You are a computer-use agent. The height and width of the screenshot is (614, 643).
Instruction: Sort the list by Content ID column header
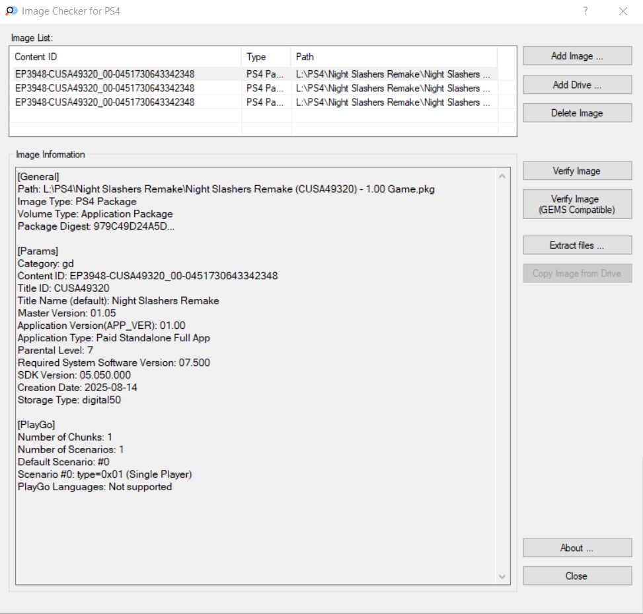(126, 57)
